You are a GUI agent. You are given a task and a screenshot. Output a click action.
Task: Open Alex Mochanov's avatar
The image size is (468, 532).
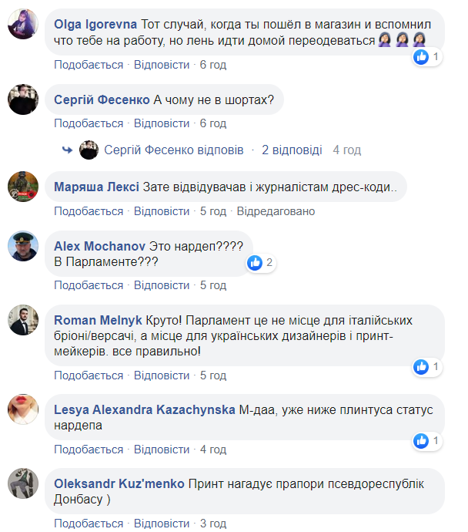pyautogui.click(x=23, y=247)
